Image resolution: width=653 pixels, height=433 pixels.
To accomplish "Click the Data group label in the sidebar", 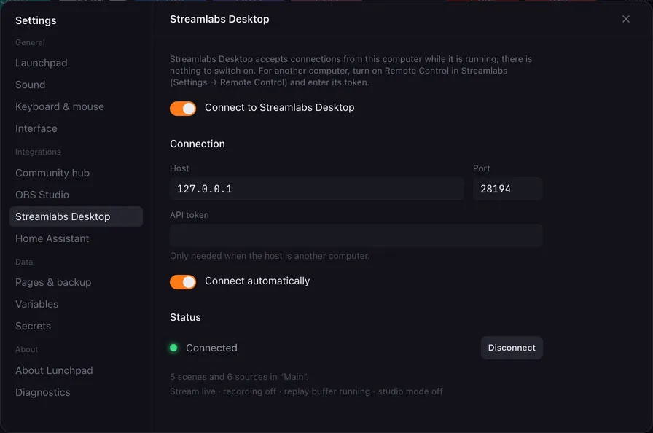I will [x=24, y=262].
